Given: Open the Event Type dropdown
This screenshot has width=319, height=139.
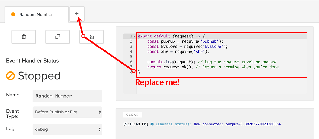Looking at the screenshot, I should coord(67,112).
